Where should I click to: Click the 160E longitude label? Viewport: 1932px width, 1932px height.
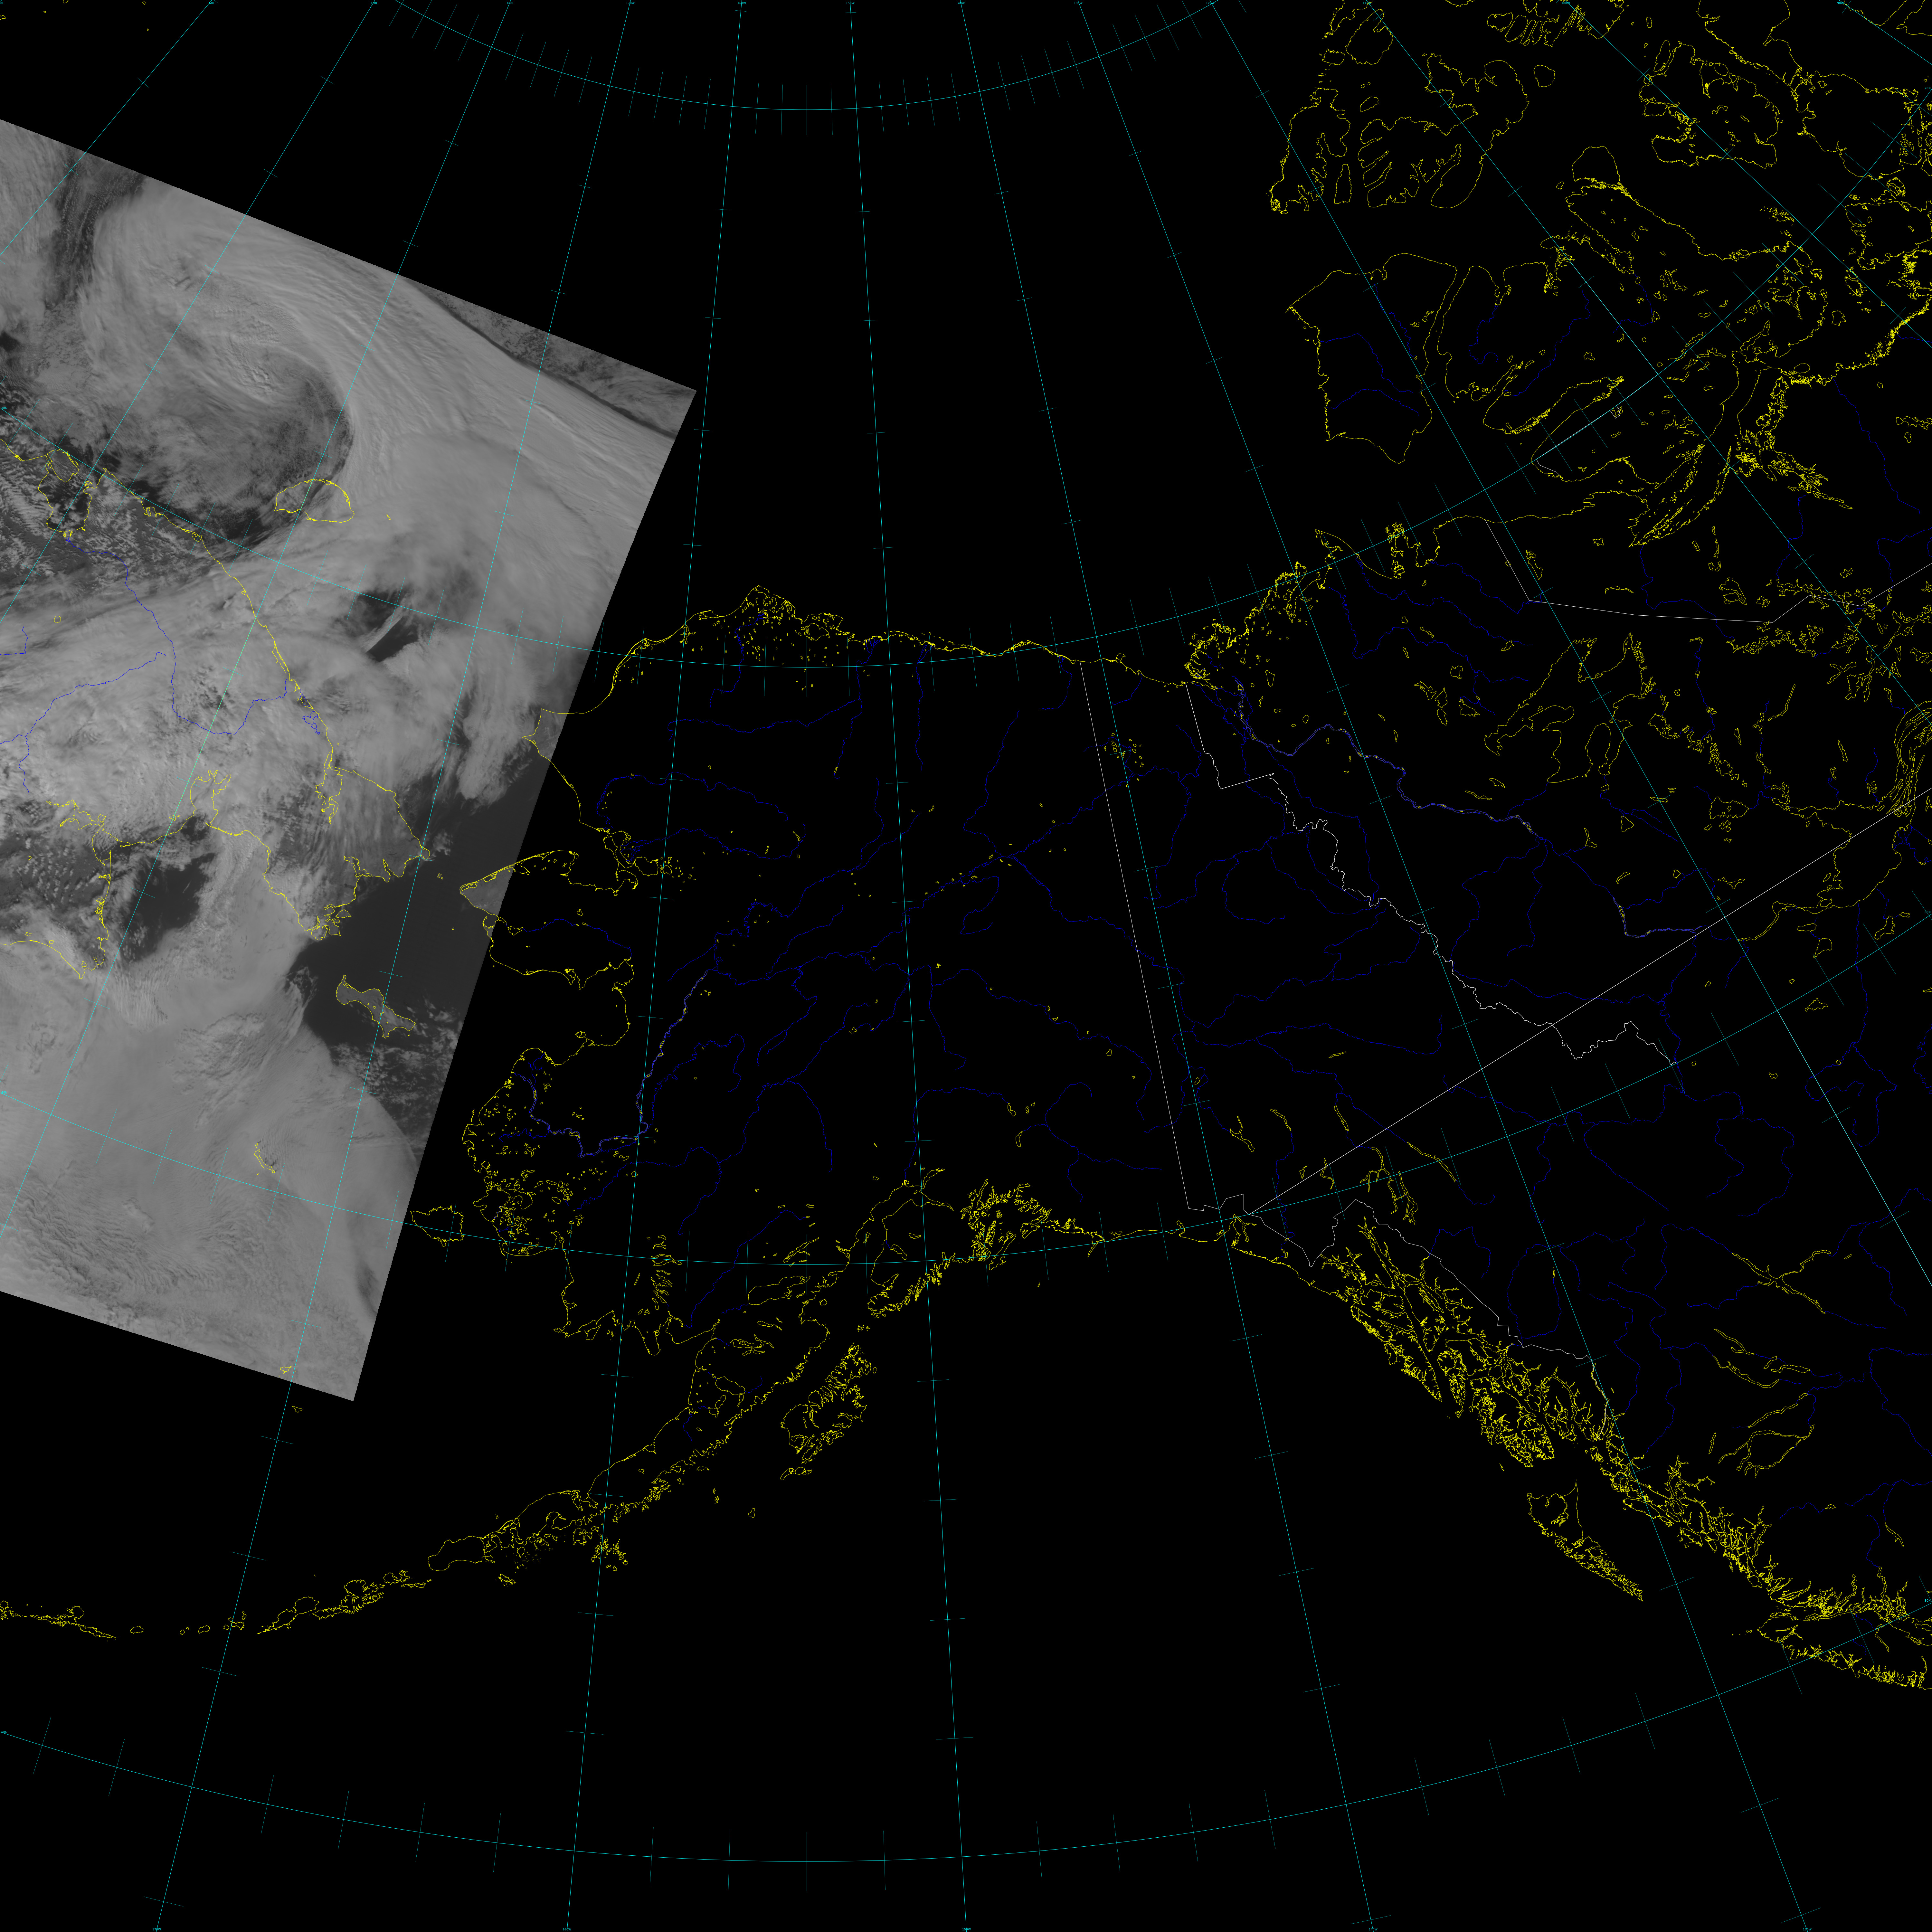(x=211, y=3)
